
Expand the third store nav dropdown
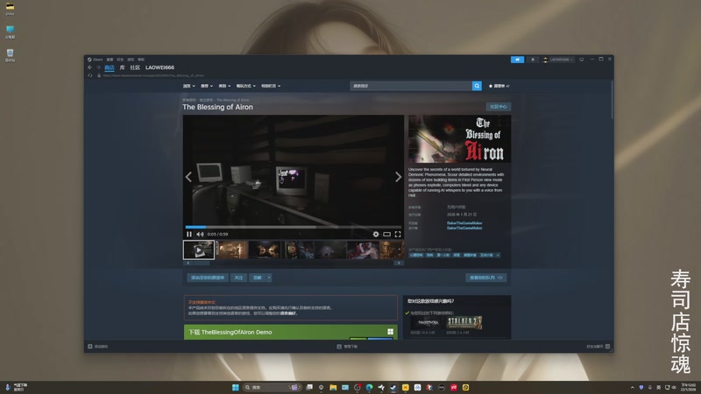224,86
